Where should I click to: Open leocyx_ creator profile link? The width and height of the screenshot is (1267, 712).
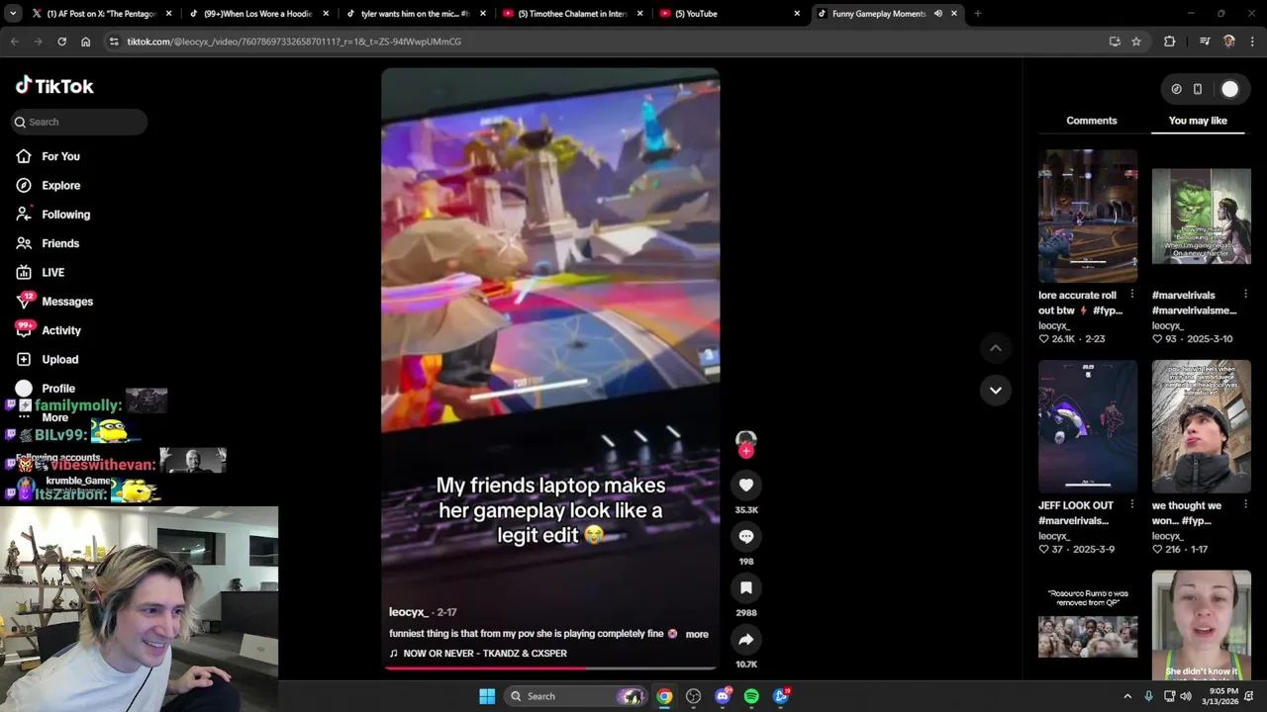click(x=409, y=612)
